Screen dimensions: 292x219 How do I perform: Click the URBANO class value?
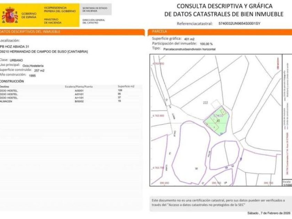point(16,60)
